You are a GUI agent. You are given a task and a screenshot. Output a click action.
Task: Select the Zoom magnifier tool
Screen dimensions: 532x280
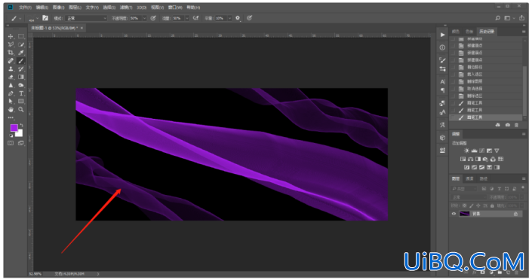(x=21, y=110)
